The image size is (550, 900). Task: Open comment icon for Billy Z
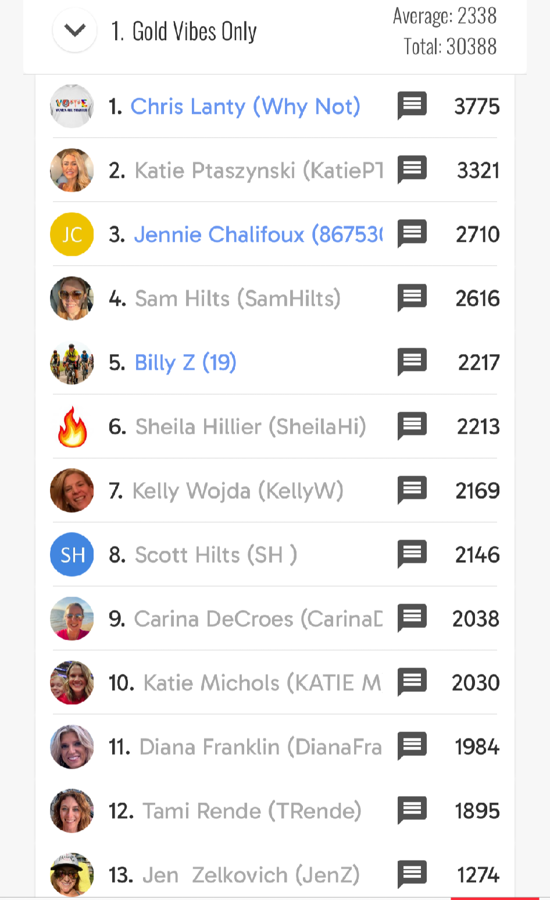point(412,362)
